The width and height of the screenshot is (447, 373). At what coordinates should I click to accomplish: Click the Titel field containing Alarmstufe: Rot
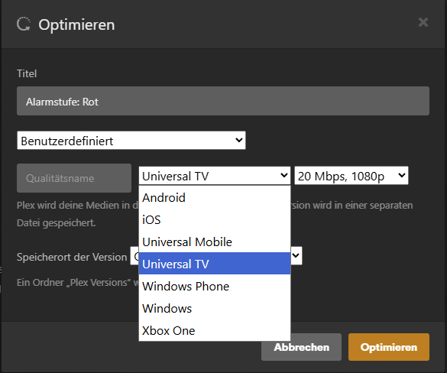[x=223, y=101]
